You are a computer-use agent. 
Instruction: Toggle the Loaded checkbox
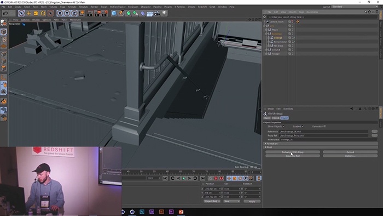point(303,127)
